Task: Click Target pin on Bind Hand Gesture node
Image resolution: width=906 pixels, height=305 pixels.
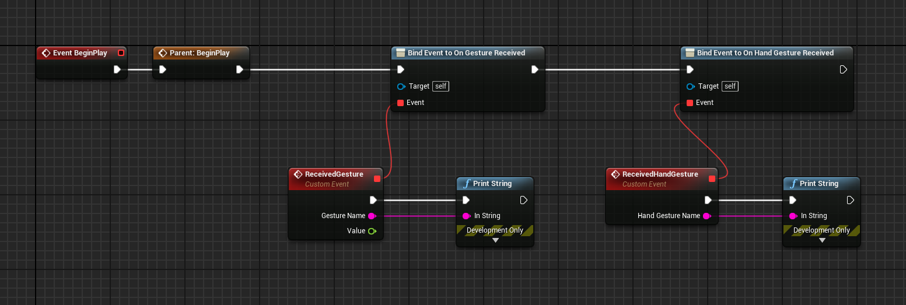Action: pyautogui.click(x=691, y=86)
